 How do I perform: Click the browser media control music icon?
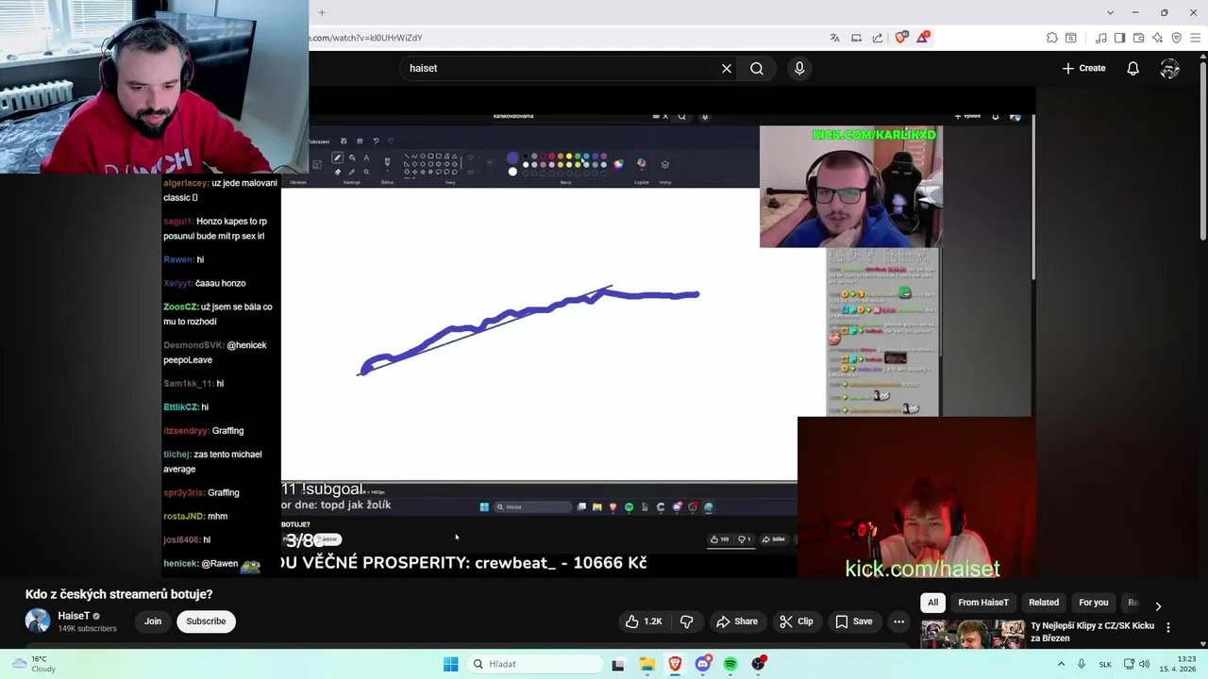pyautogui.click(x=1101, y=38)
